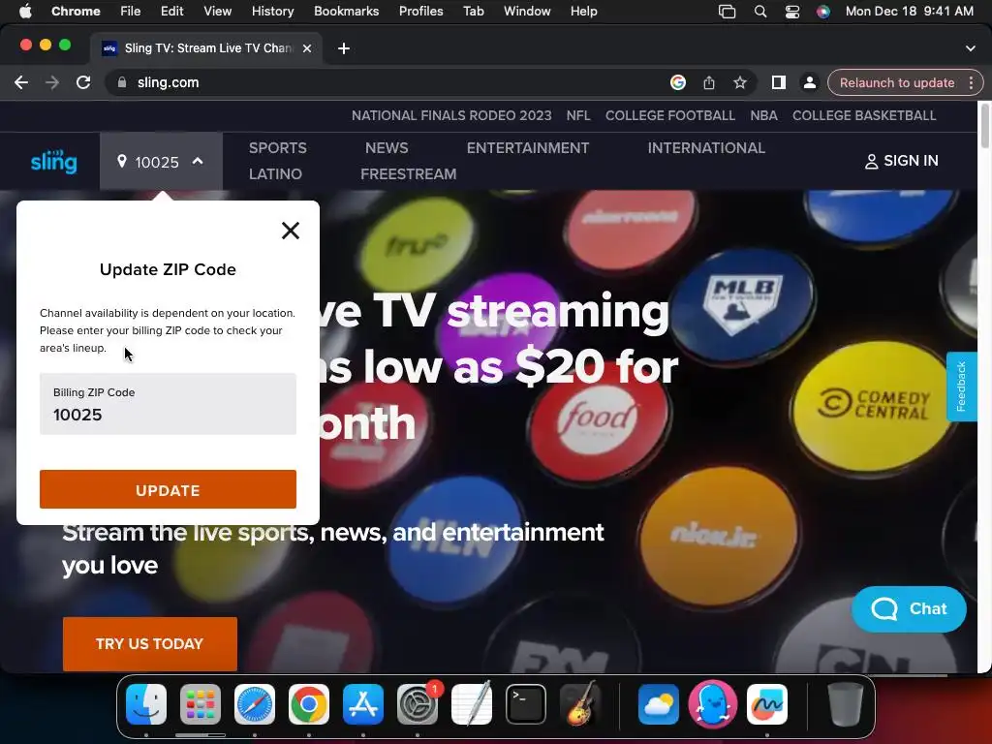The width and height of the screenshot is (992, 744).
Task: Open the Bookmarks menu
Action: pyautogui.click(x=346, y=12)
